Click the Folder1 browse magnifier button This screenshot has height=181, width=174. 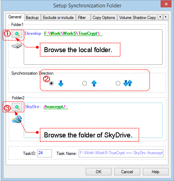tap(17, 34)
